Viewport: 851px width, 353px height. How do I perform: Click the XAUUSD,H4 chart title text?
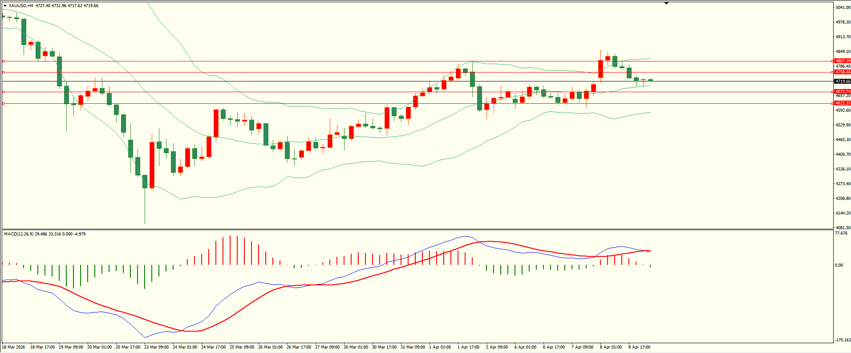pyautogui.click(x=20, y=6)
